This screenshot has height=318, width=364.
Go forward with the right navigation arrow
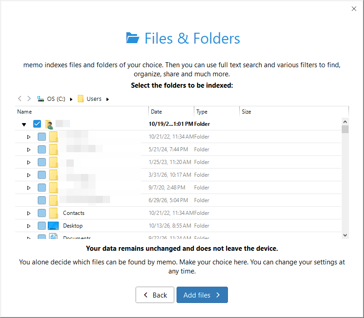coord(29,99)
